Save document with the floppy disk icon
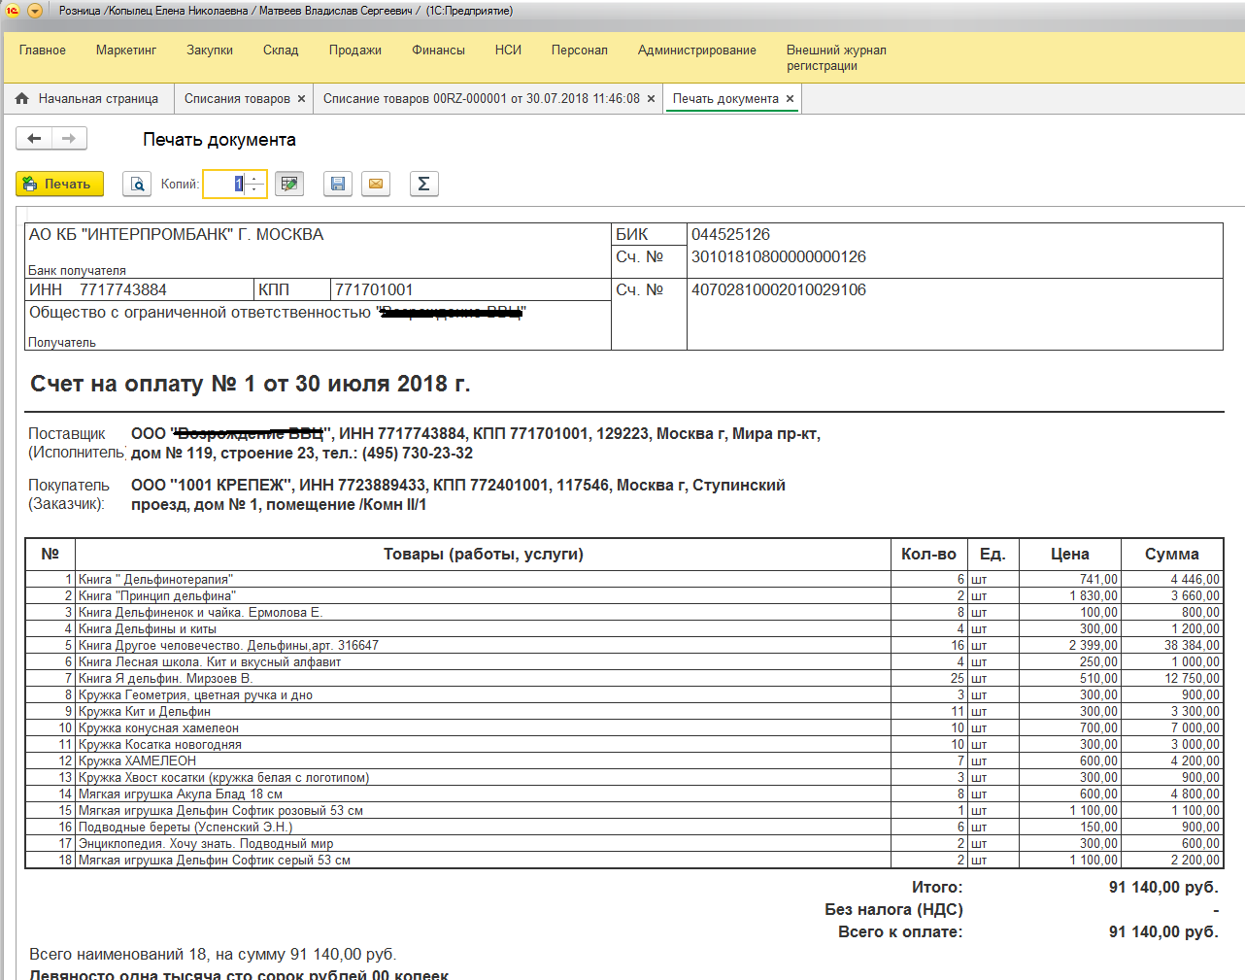1245x980 pixels. coord(337,184)
